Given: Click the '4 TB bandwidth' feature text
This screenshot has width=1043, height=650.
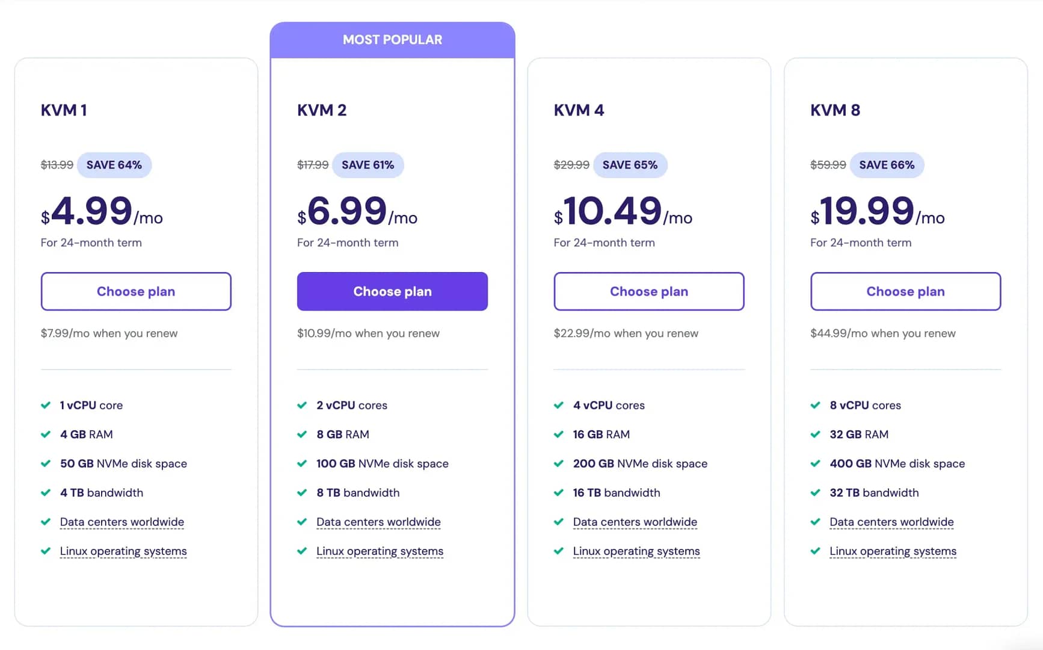Looking at the screenshot, I should 102,492.
